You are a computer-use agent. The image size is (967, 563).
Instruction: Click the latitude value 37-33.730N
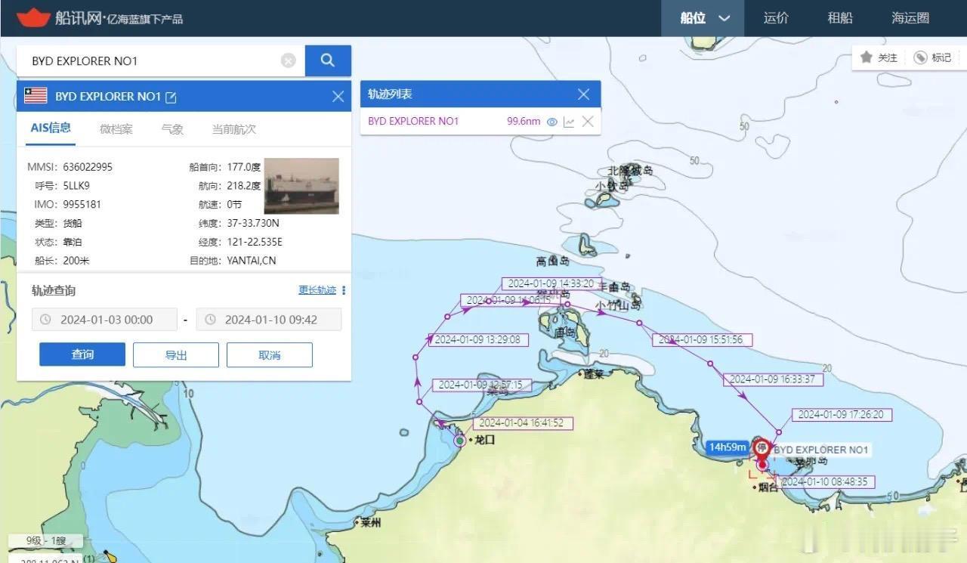pos(253,223)
